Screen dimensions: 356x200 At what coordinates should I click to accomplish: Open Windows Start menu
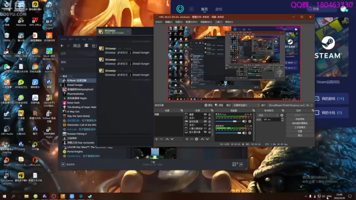coord(4,196)
